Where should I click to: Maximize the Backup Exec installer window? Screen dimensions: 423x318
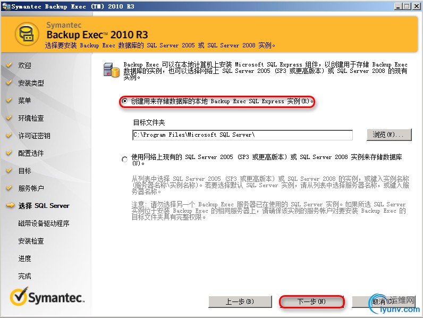tap(407, 6)
